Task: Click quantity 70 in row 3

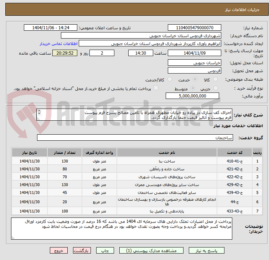Action: (x=65, y=177)
